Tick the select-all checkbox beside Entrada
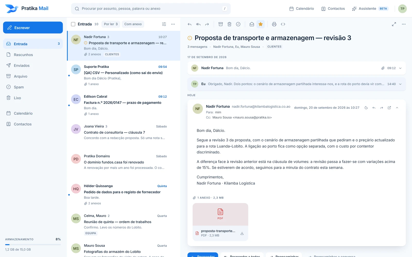The height and width of the screenshot is (257, 412). [73, 24]
